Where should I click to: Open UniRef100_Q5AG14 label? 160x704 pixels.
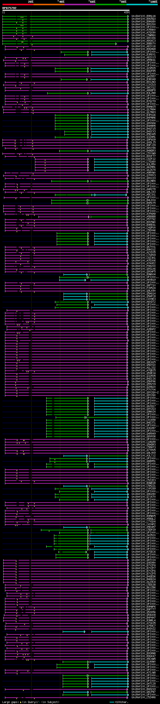point(143,294)
